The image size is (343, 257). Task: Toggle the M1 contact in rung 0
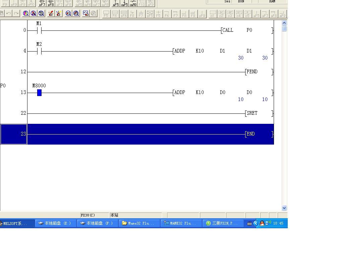[x=39, y=31]
